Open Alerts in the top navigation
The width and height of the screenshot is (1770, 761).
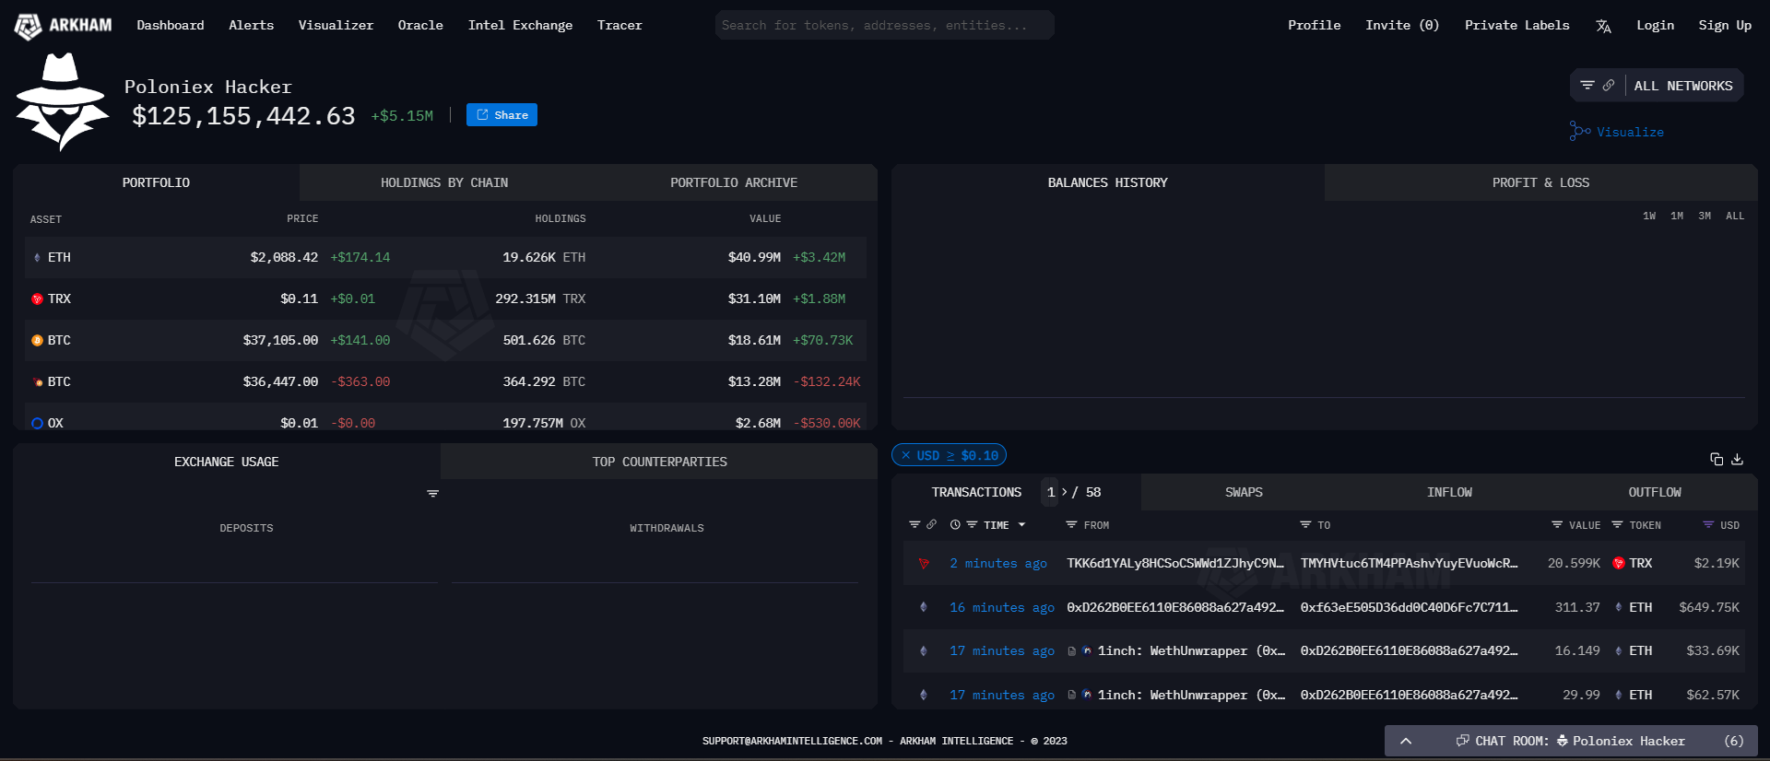[x=251, y=25]
